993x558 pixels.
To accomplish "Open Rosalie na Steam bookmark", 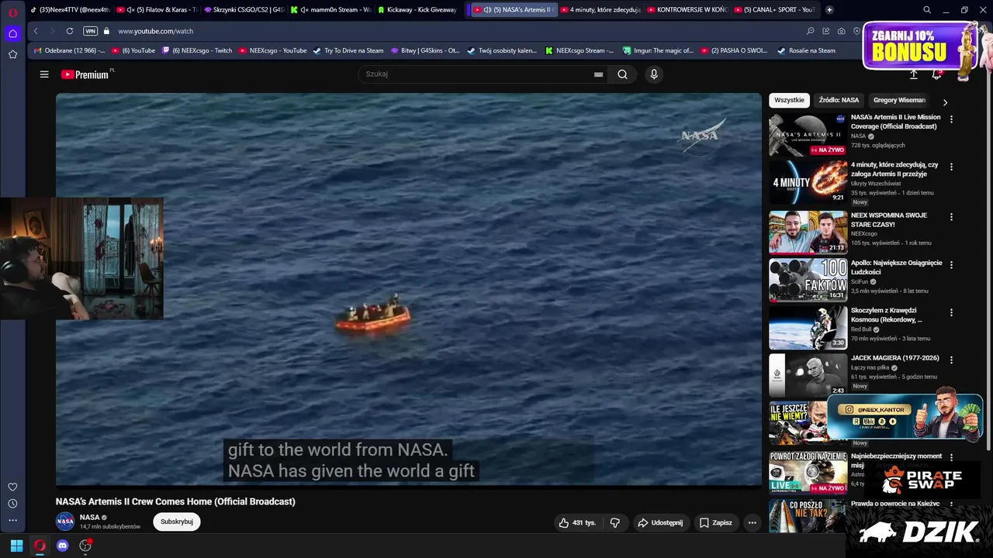I will click(806, 50).
